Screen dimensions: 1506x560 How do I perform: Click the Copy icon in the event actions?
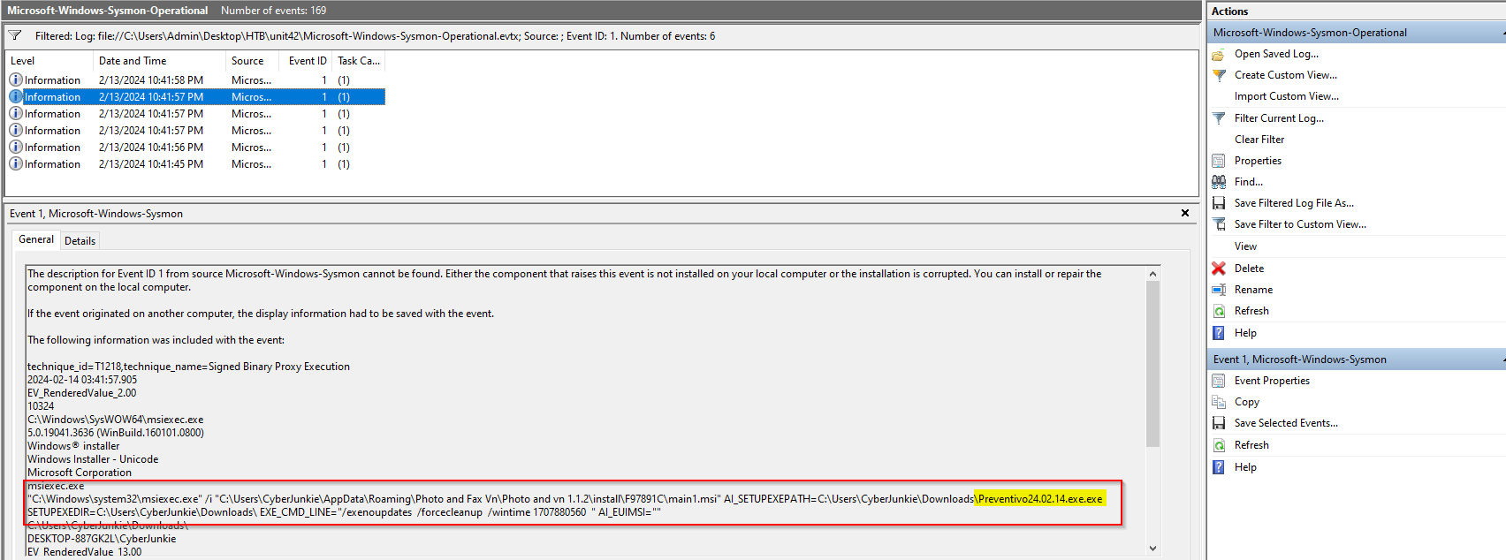coord(1219,402)
